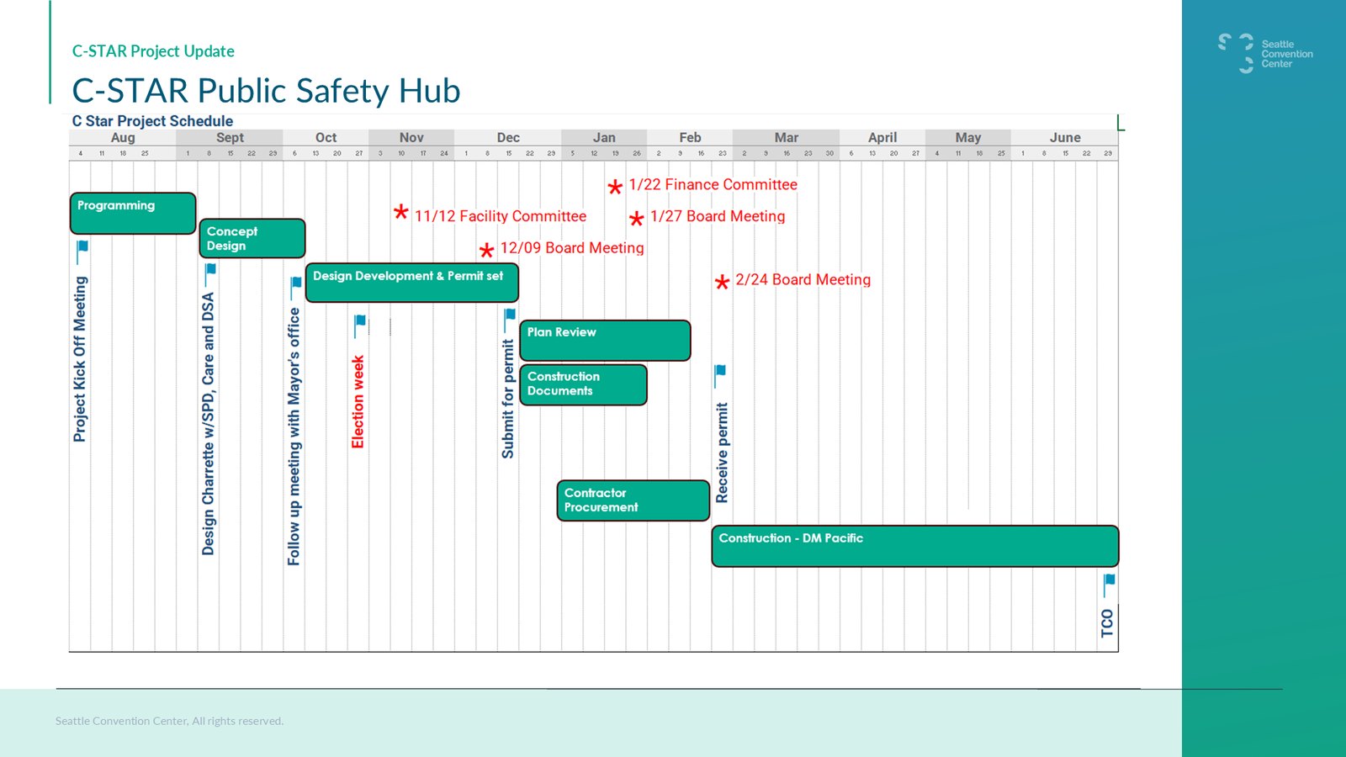Select Design Development & Permit set bar
The width and height of the screenshot is (1346, 757).
412,283
